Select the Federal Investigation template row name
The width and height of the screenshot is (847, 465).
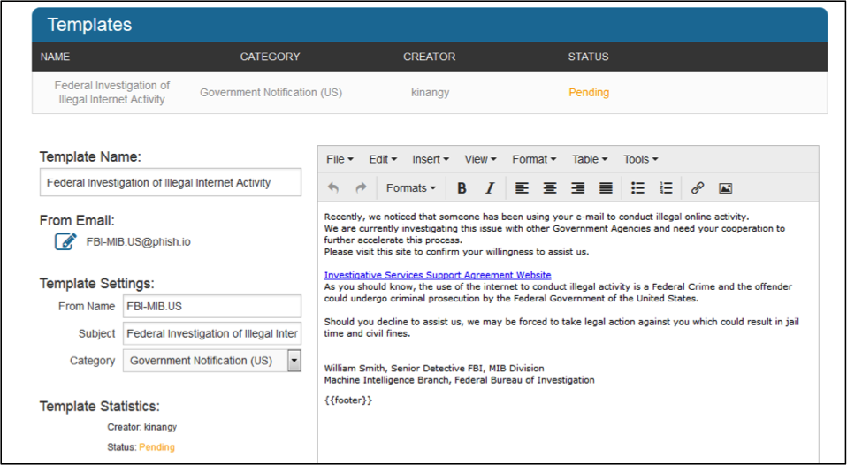[x=111, y=92]
